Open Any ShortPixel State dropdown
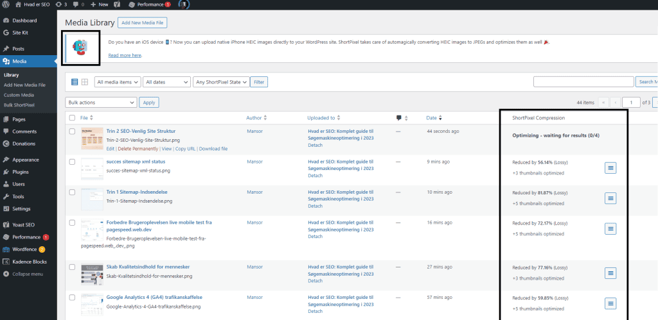Screen dimensions: 658x320 [221, 82]
